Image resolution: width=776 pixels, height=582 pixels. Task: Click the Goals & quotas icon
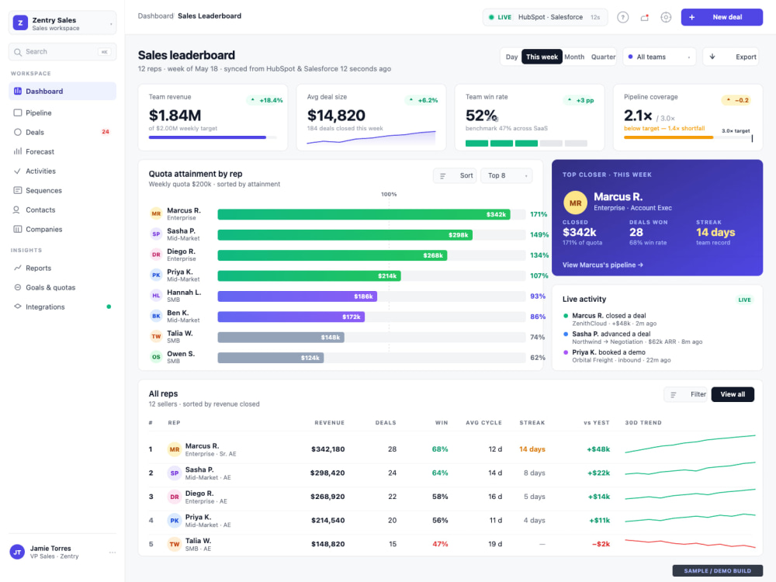pyautogui.click(x=18, y=288)
